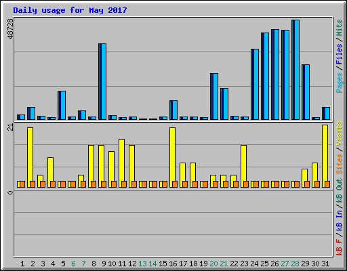Click the Files legend label
The width and height of the screenshot is (347, 271).
point(340,54)
